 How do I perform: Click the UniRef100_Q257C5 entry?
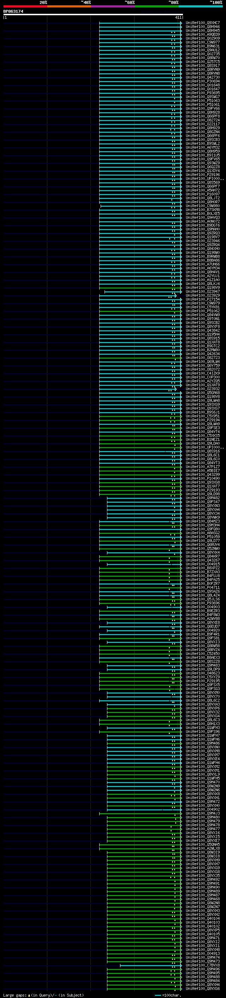(203, 62)
